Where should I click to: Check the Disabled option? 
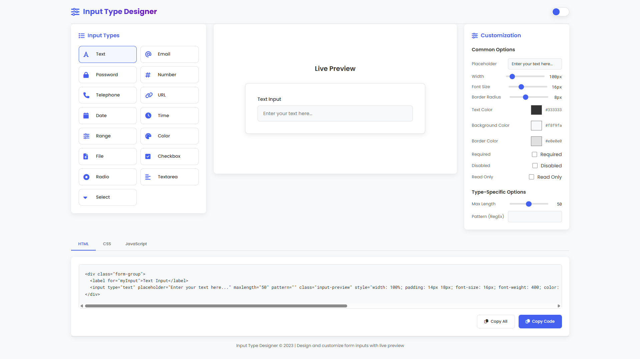tap(535, 166)
